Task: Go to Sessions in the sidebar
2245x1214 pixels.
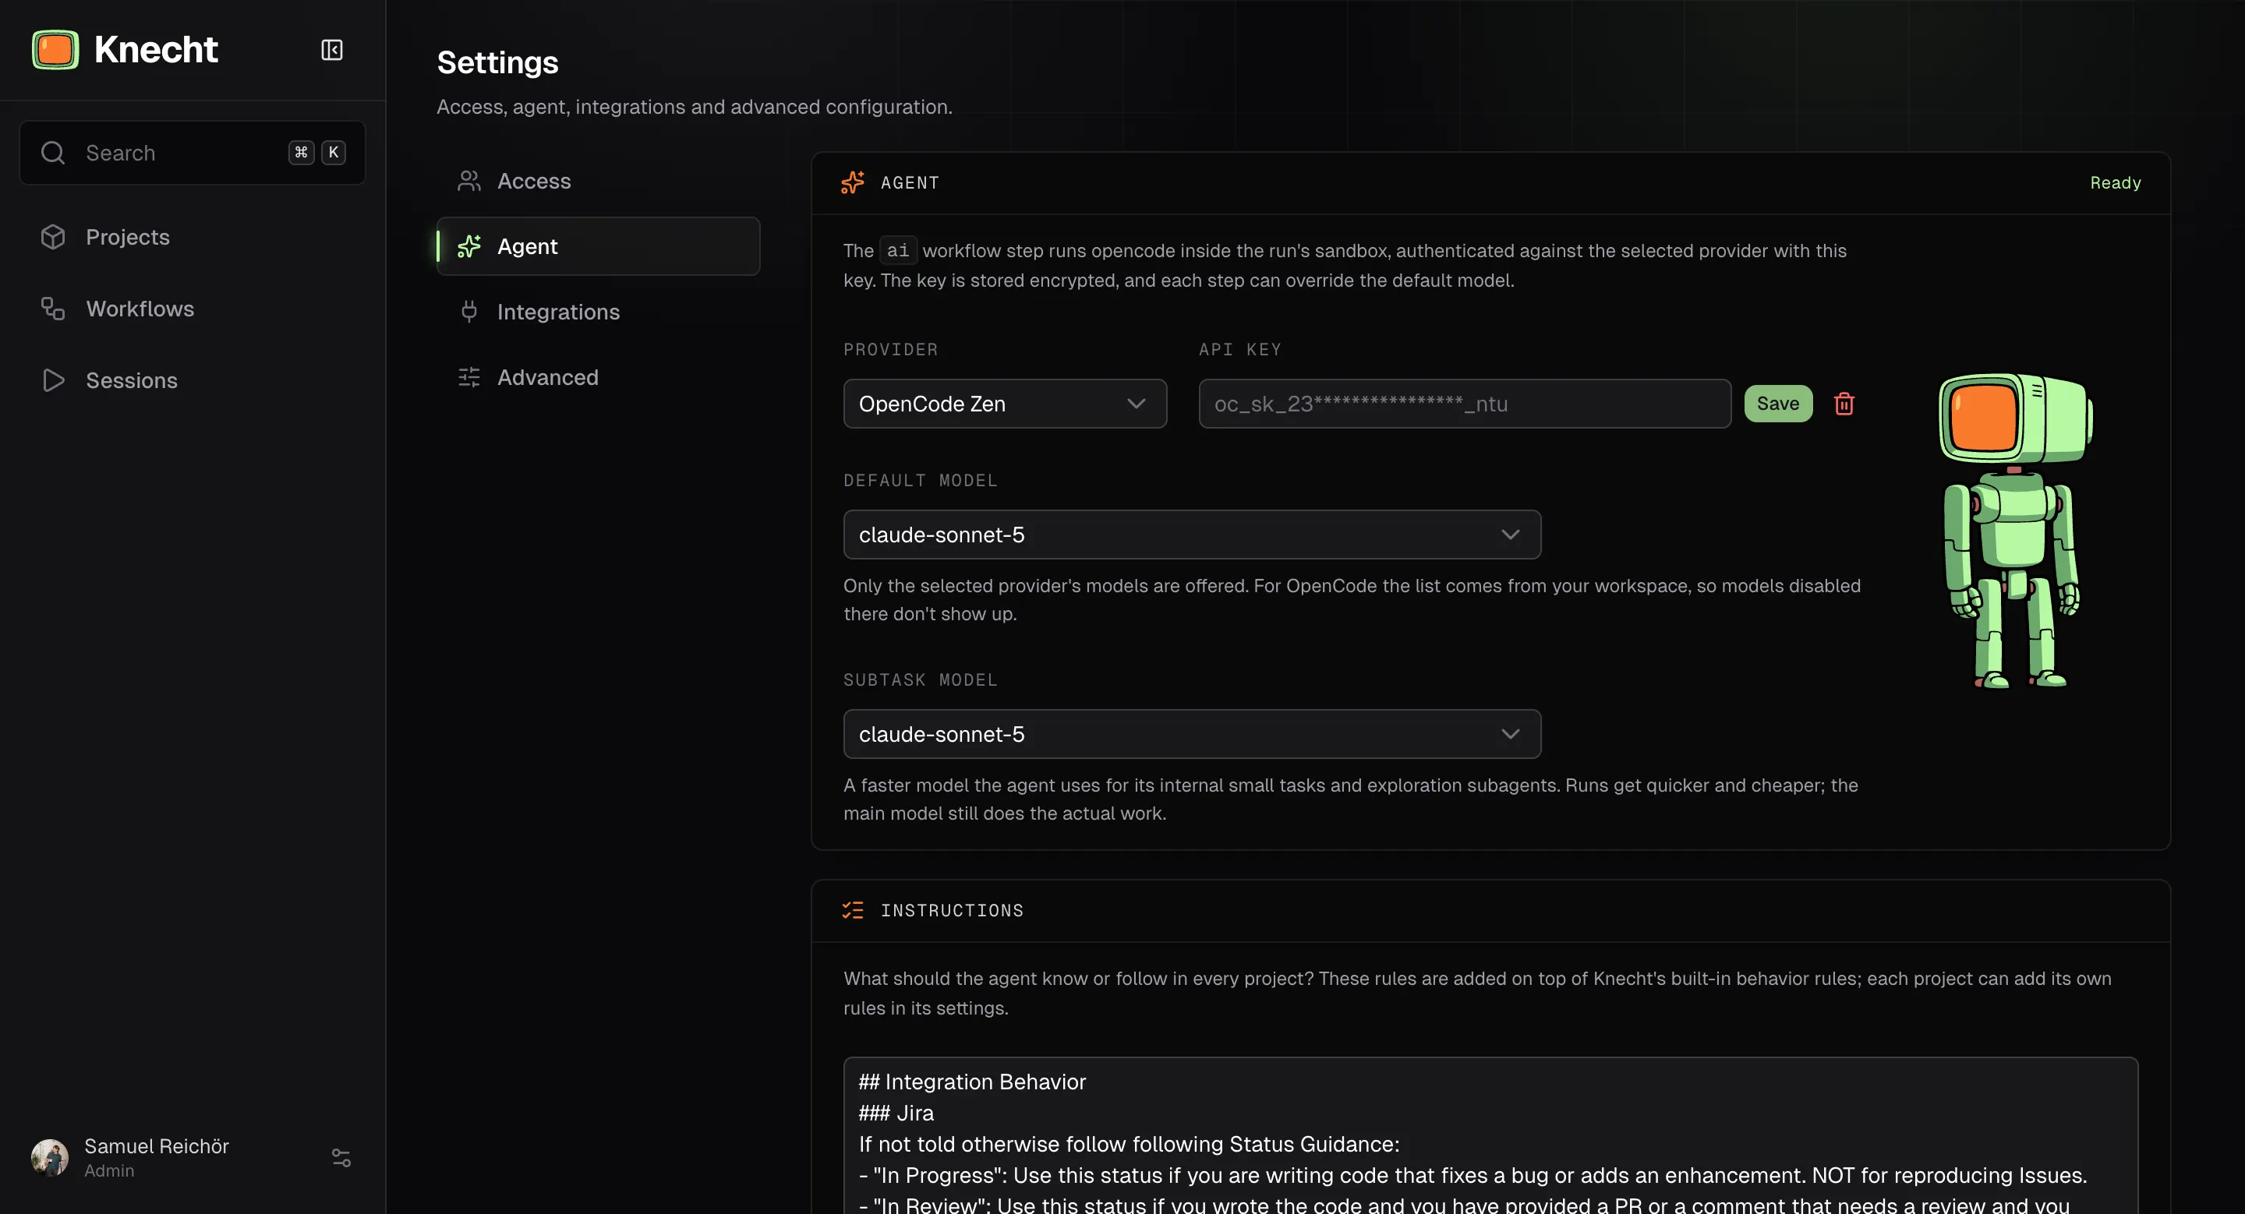Action: click(193, 380)
